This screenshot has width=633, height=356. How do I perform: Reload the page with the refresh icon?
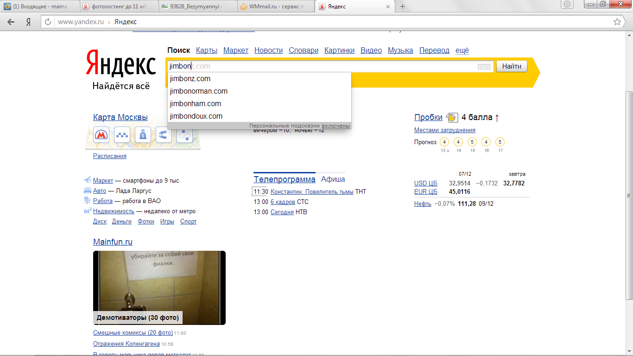48,22
